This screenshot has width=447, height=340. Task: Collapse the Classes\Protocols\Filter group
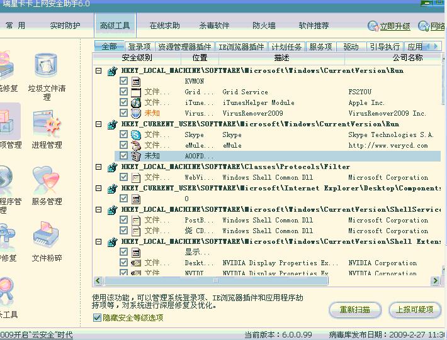(x=99, y=167)
